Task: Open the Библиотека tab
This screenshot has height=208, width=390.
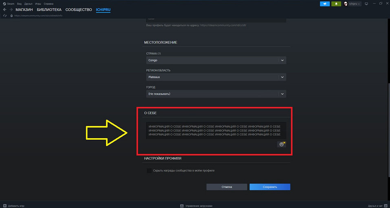Action: click(x=49, y=9)
